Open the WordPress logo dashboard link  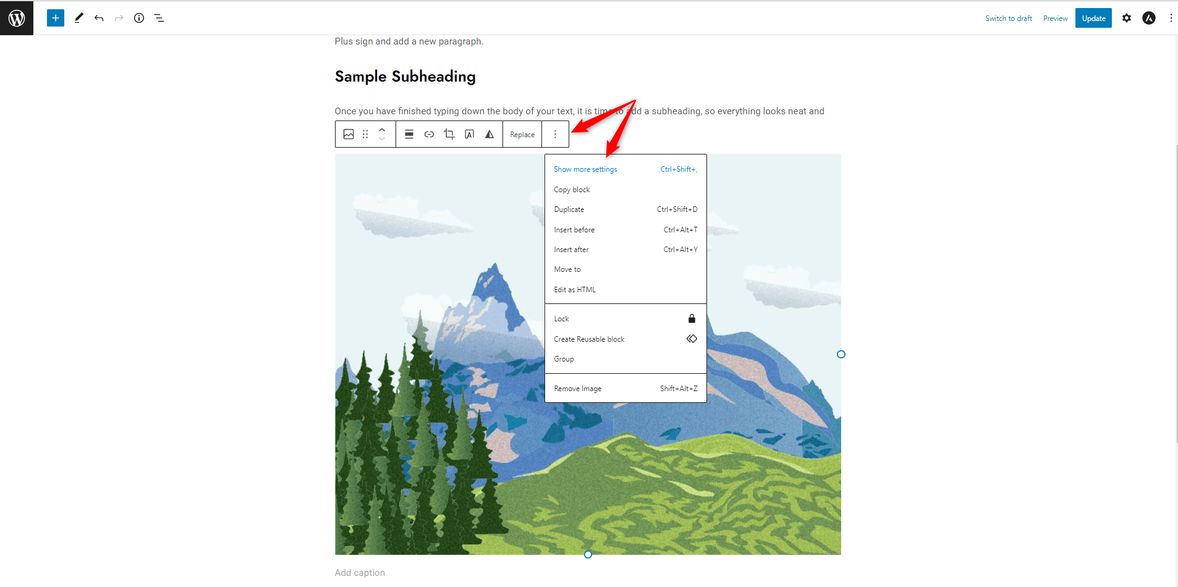point(17,18)
